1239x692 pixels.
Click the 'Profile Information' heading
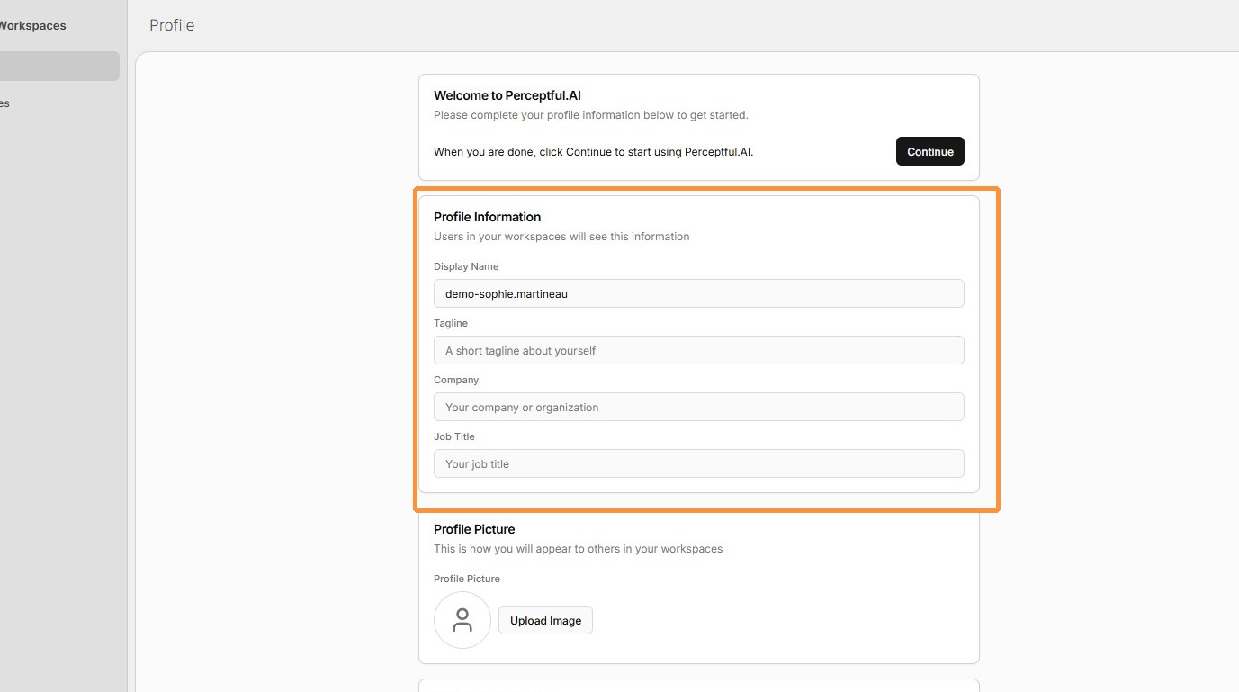tap(487, 217)
